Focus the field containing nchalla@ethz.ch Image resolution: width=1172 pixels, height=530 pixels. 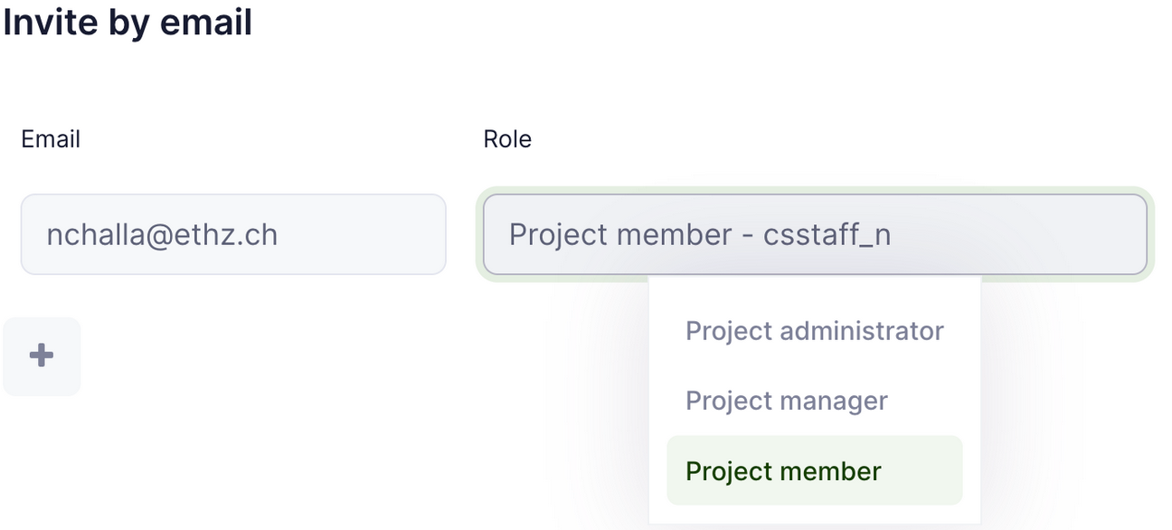pyautogui.click(x=233, y=234)
